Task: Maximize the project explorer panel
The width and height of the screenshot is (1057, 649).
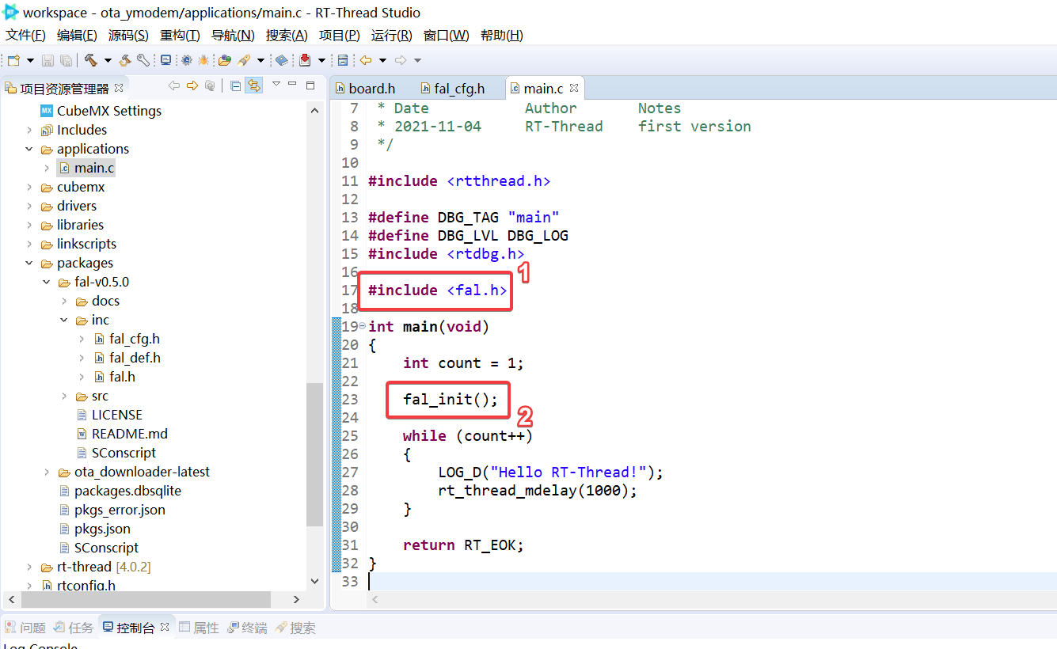Action: pyautogui.click(x=310, y=85)
